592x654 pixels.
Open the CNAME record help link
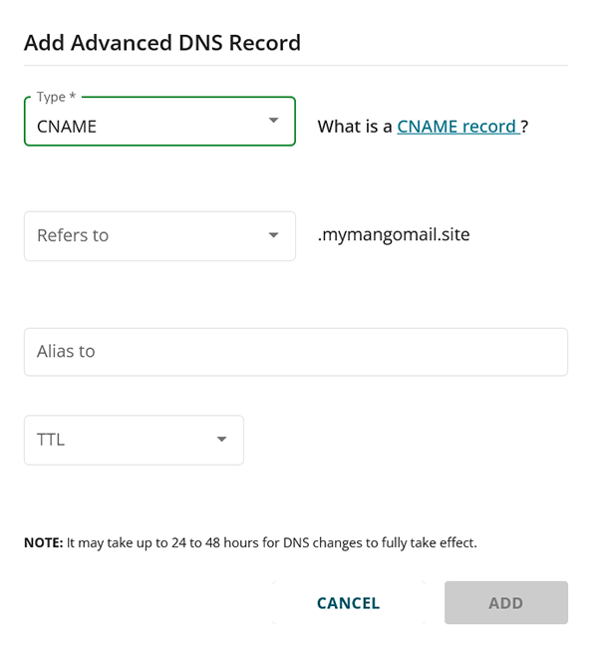click(458, 127)
